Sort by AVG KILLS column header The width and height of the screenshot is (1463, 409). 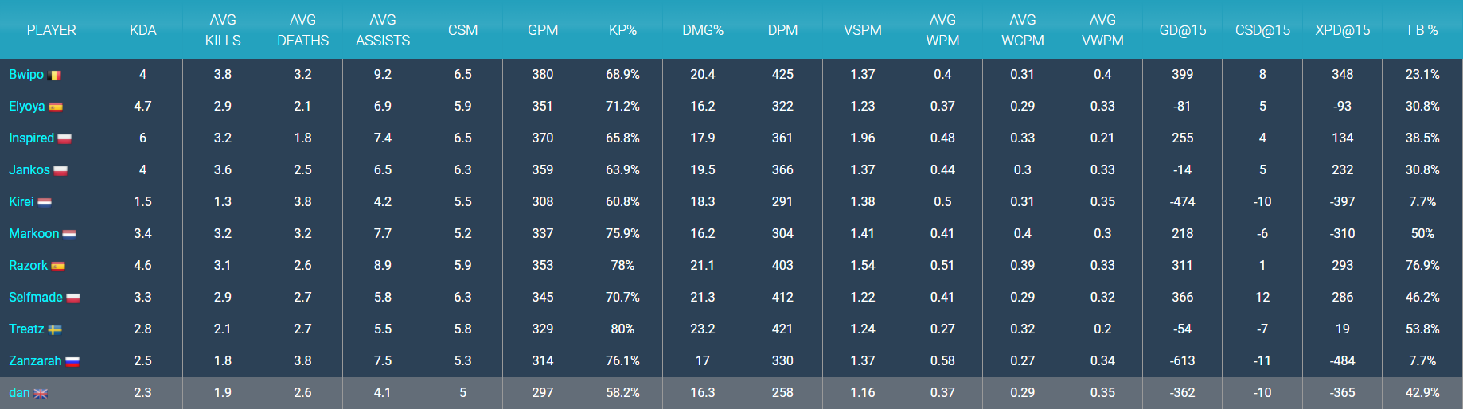tap(223, 30)
